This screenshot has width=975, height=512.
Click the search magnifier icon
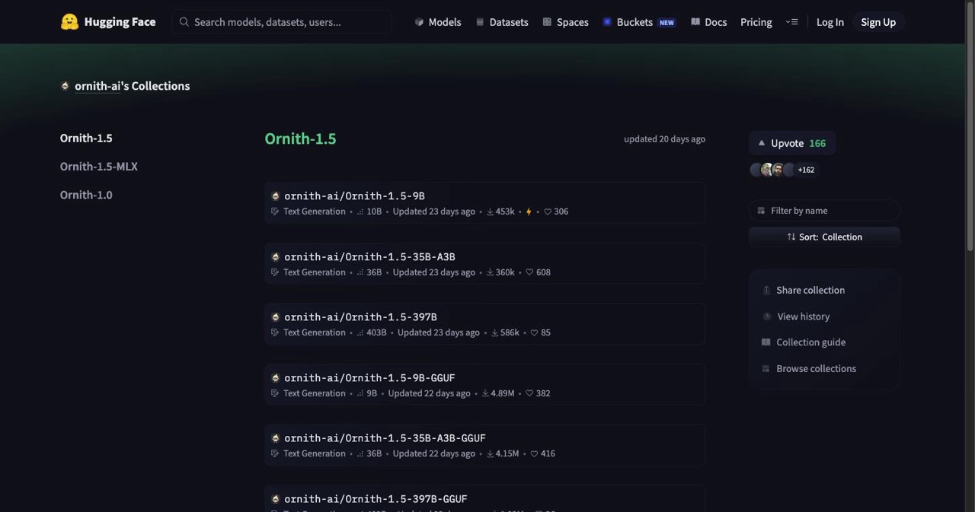(x=184, y=22)
